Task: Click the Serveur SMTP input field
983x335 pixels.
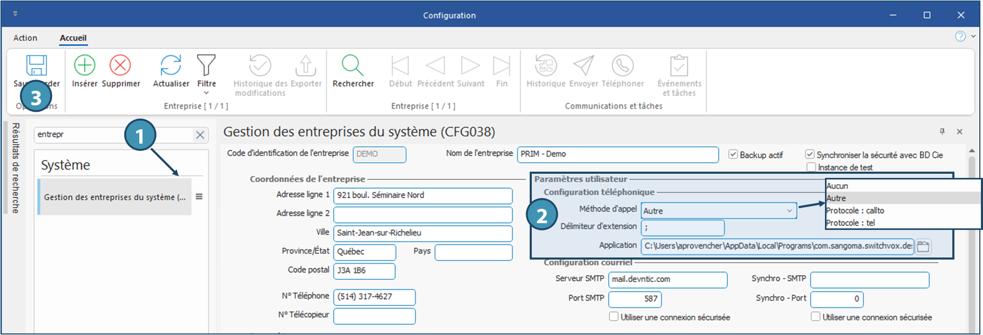Action: [x=667, y=279]
